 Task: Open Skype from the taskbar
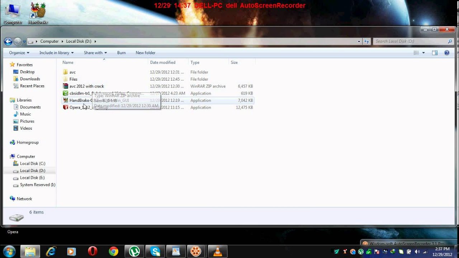155,252
